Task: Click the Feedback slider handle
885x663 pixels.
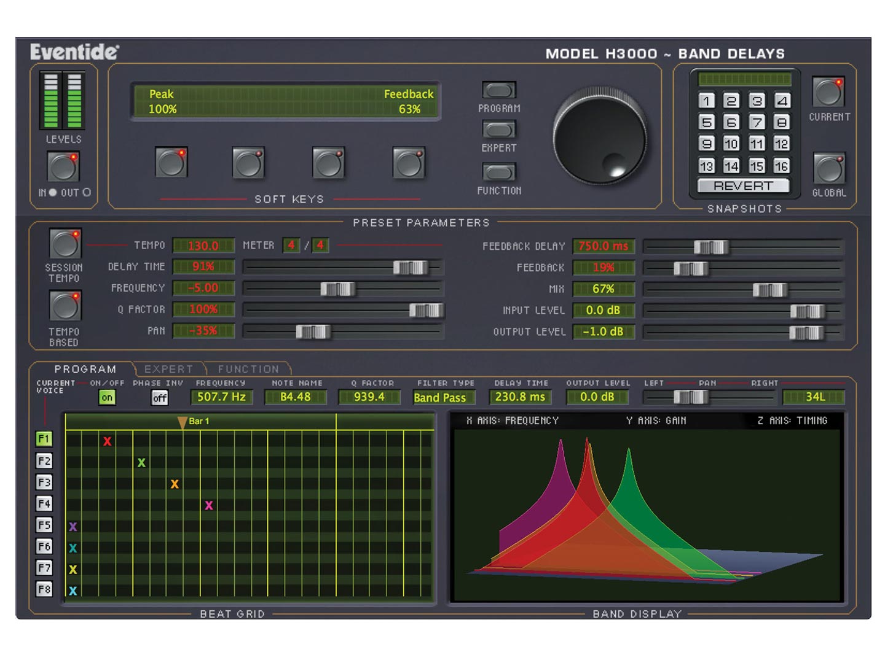Action: [x=691, y=268]
